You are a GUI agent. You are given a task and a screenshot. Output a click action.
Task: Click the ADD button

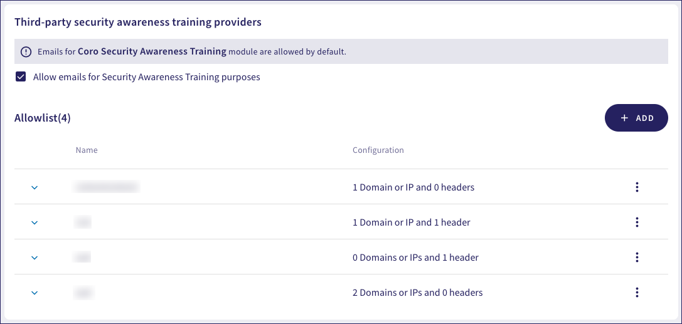[636, 118]
